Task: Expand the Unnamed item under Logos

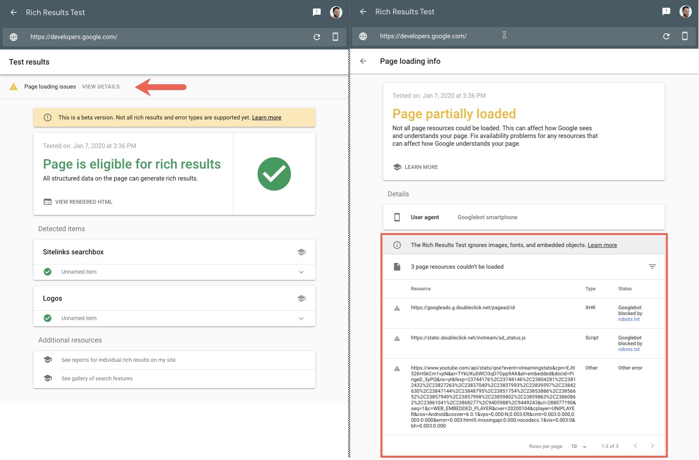Action: pos(301,319)
